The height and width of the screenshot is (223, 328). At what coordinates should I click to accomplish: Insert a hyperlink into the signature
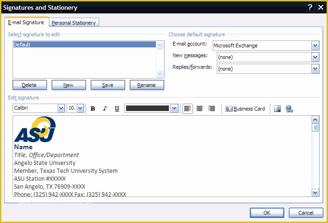click(x=289, y=109)
